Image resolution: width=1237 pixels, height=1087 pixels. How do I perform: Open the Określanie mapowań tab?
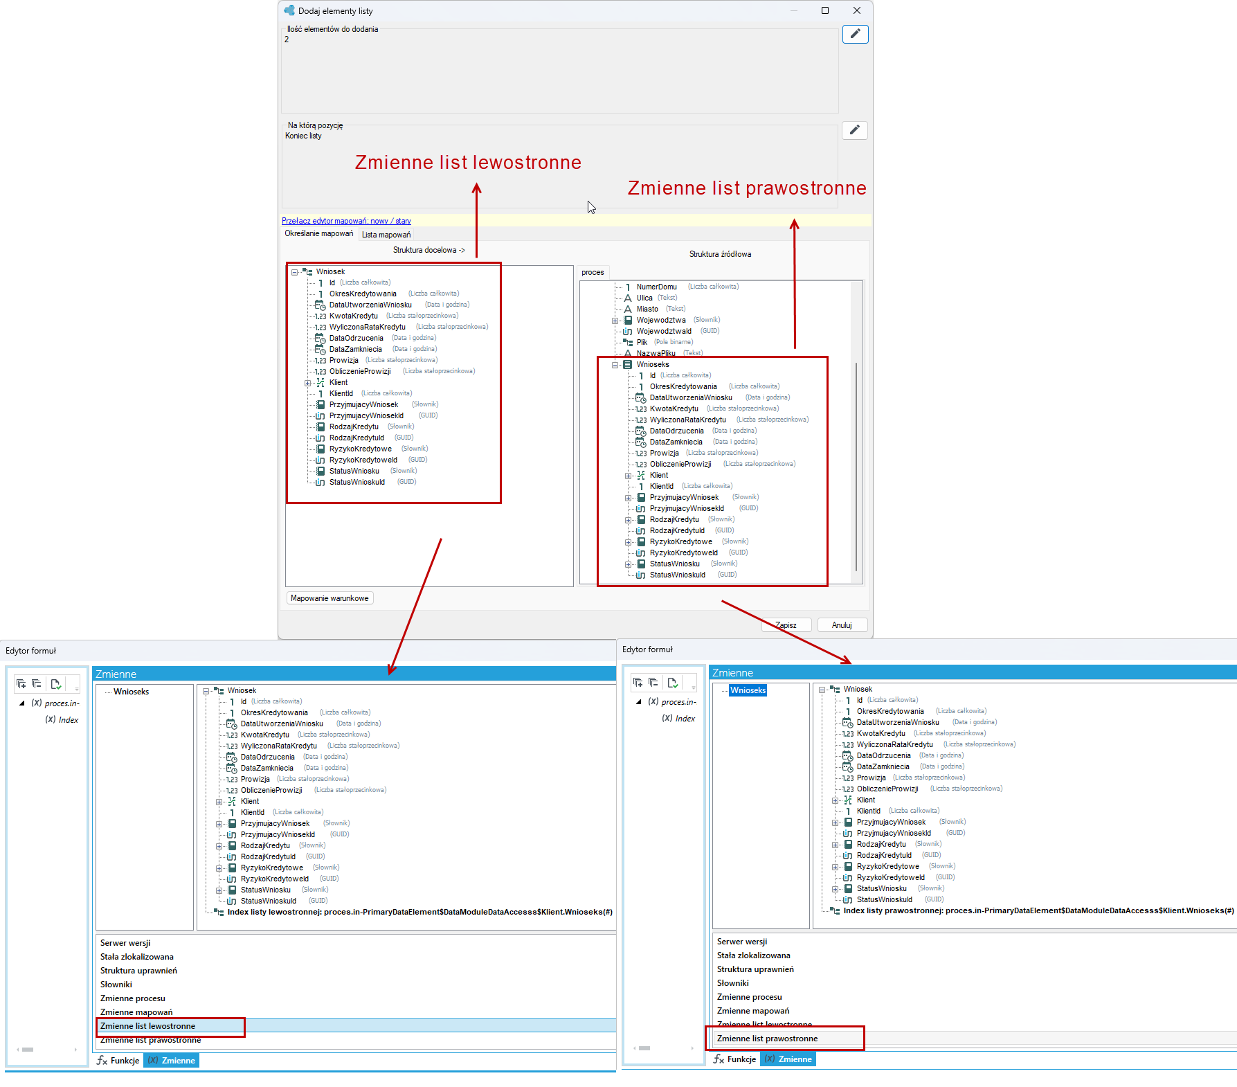pos(319,234)
